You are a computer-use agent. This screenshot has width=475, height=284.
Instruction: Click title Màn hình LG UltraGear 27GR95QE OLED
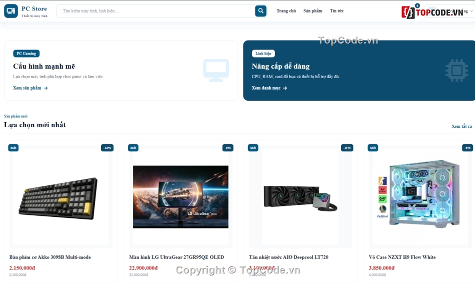[176, 257]
